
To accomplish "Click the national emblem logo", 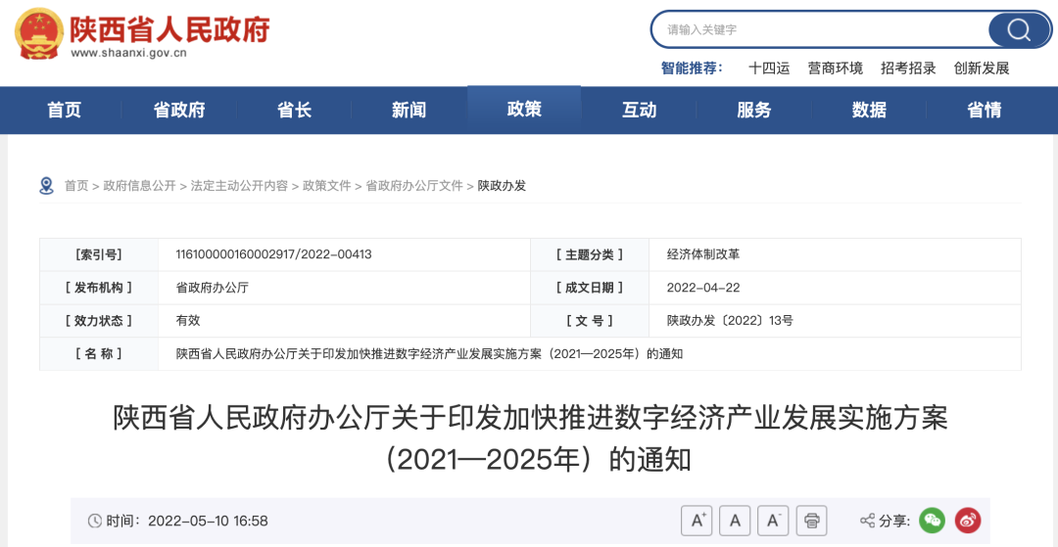I will click(39, 33).
